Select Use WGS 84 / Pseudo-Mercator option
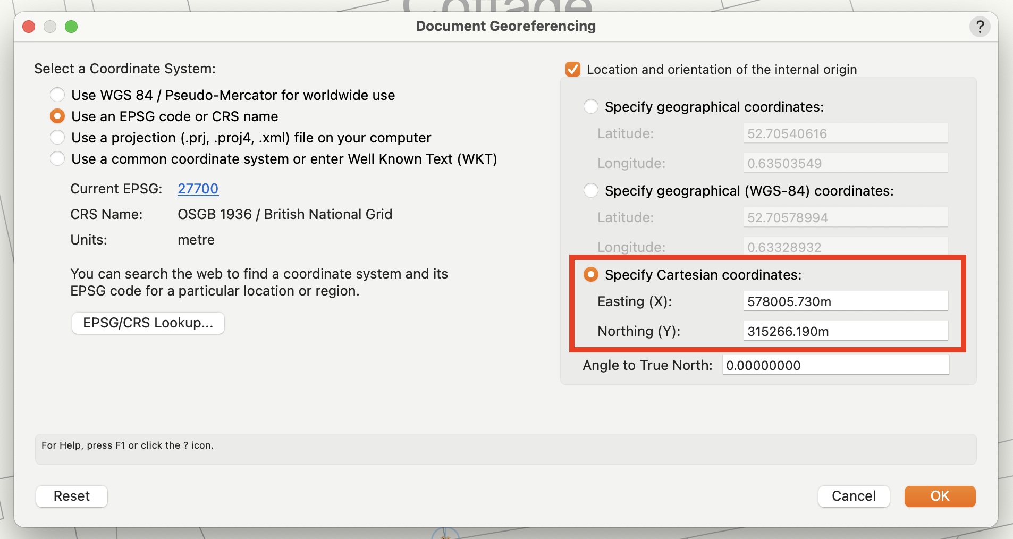The image size is (1013, 539). pyautogui.click(x=57, y=95)
